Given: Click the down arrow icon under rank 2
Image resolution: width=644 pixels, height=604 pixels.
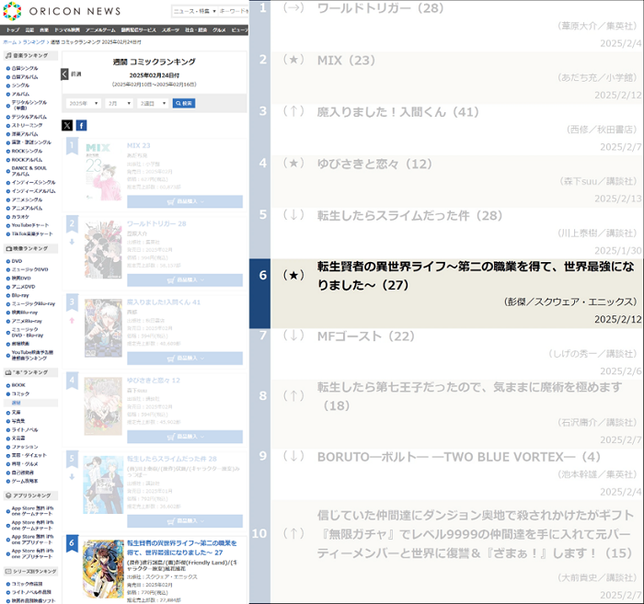Looking at the screenshot, I should (72, 242).
